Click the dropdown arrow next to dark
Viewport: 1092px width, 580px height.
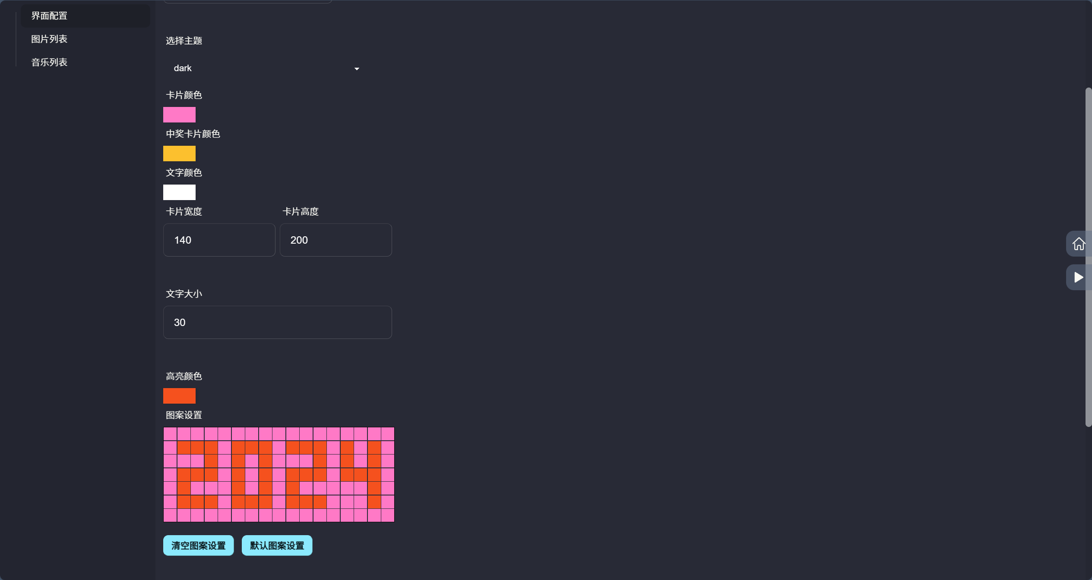[x=357, y=69]
